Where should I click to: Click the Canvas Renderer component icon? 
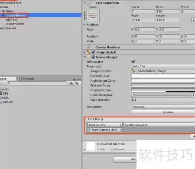point(88,47)
